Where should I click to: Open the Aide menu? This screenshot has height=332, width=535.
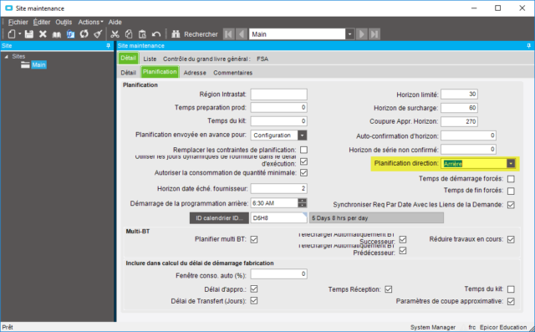pyautogui.click(x=115, y=23)
